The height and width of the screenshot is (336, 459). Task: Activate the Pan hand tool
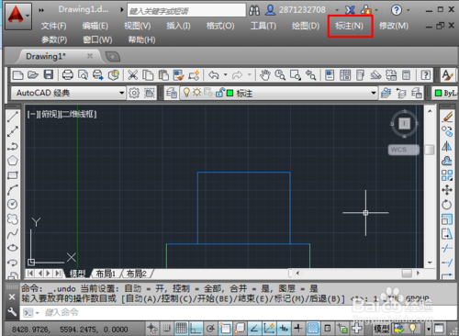(265, 75)
